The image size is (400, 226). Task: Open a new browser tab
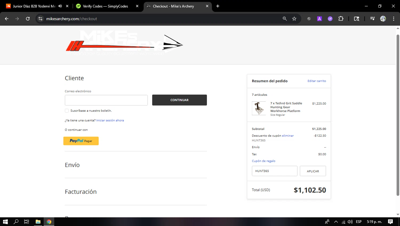(218, 6)
